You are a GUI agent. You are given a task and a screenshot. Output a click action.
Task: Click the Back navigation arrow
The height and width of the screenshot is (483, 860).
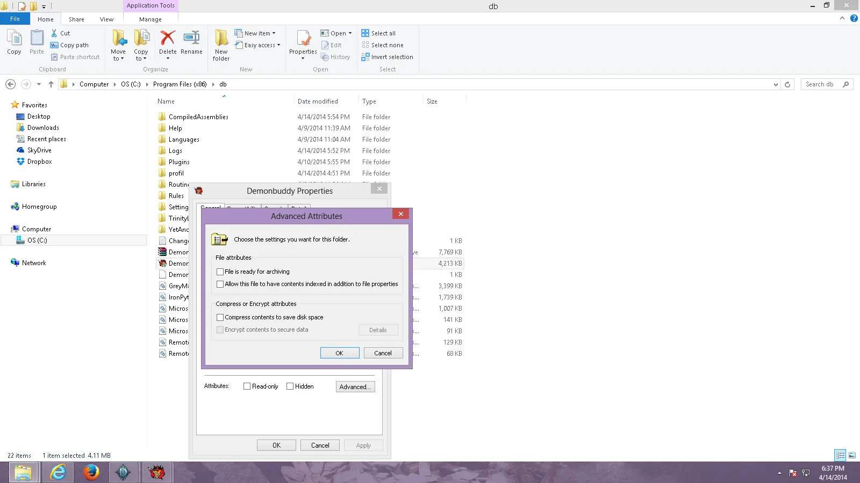[10, 84]
